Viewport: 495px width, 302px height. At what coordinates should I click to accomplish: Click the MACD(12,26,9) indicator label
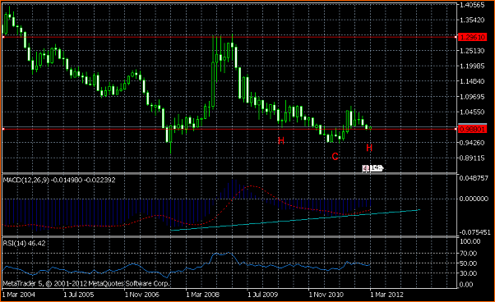(59, 180)
